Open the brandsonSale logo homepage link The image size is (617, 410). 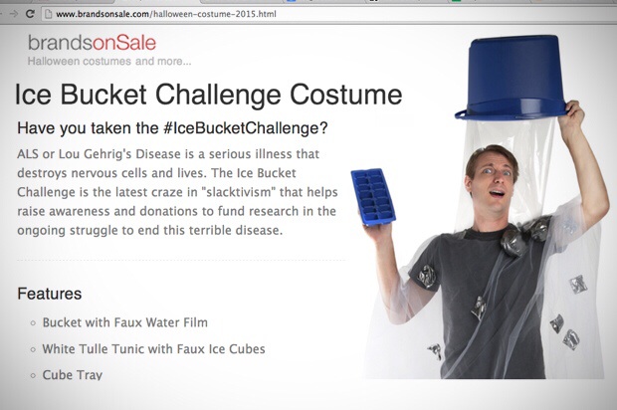[x=92, y=43]
